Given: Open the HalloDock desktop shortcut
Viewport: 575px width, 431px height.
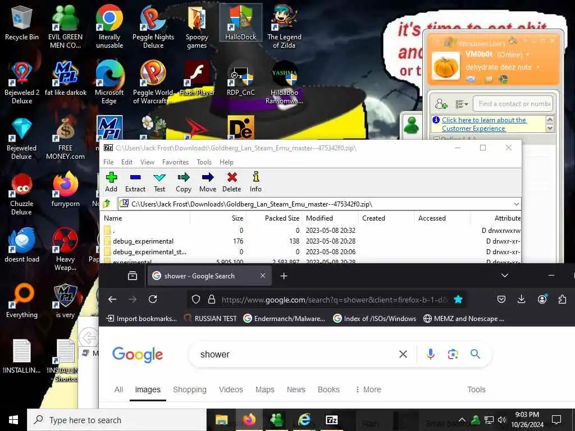Looking at the screenshot, I should [x=240, y=22].
